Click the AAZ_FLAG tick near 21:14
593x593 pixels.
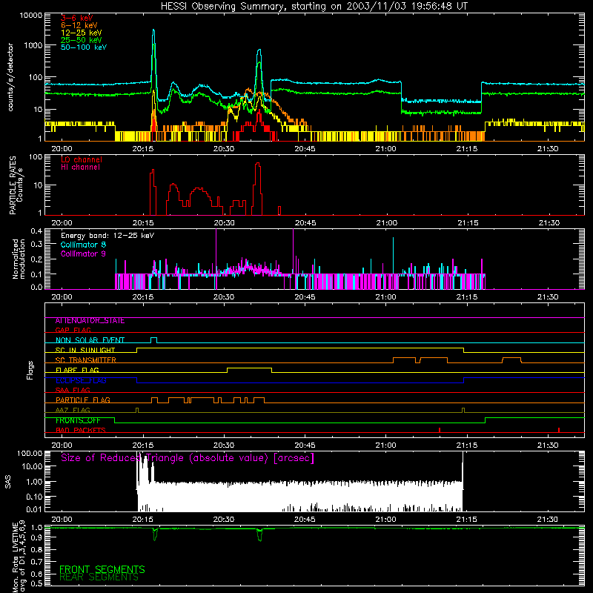point(463,410)
